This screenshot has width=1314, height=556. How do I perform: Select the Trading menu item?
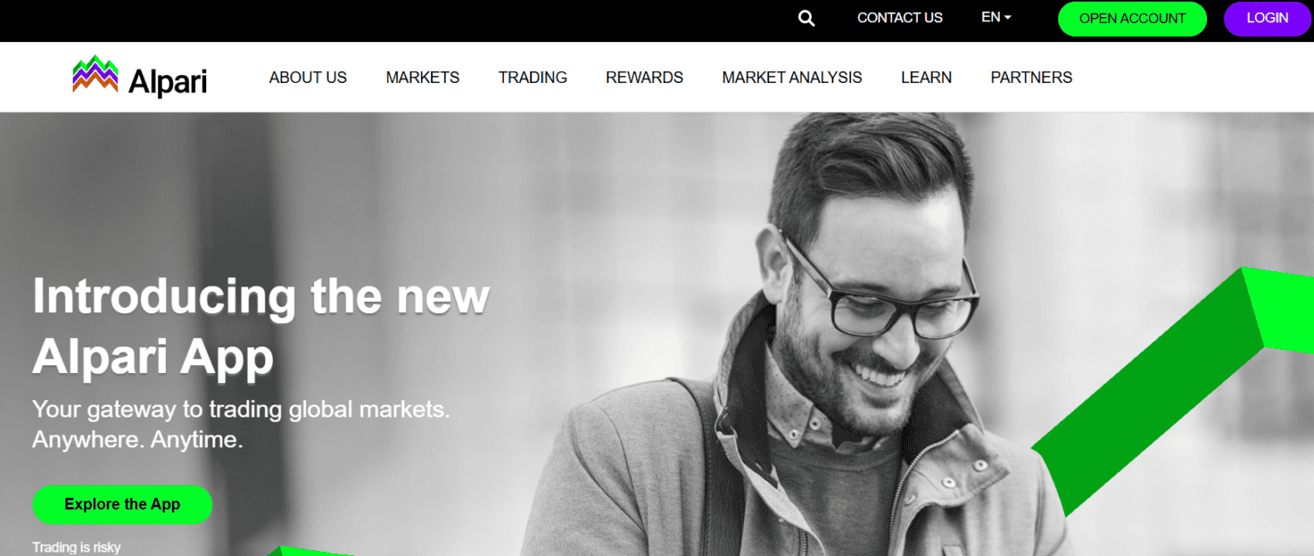tap(533, 77)
